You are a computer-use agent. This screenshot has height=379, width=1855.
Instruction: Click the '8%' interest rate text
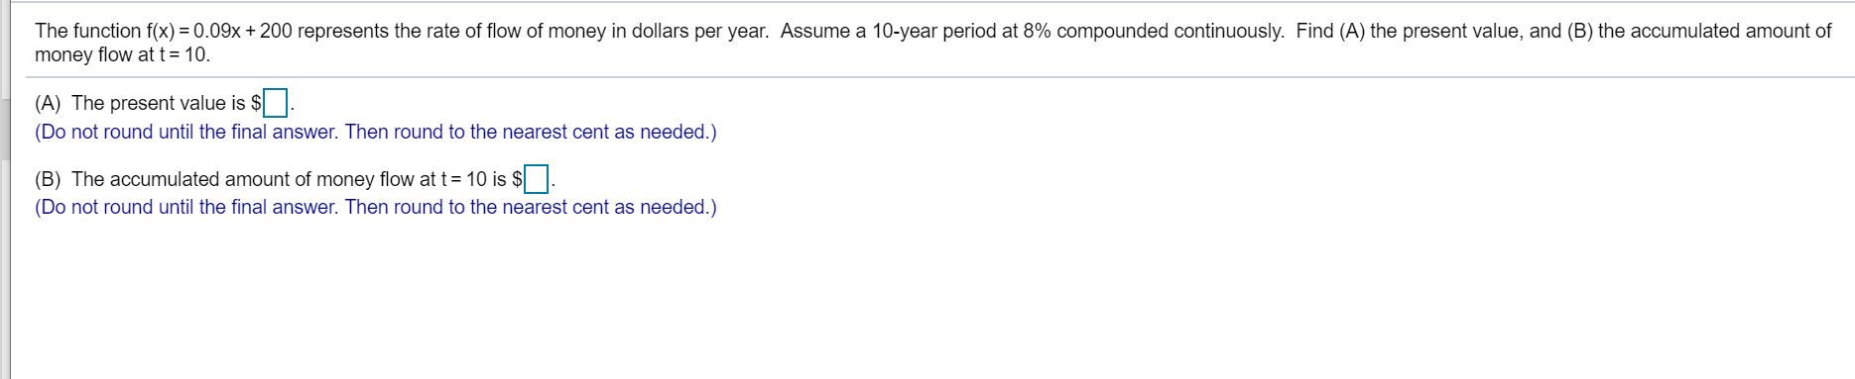click(x=1037, y=31)
